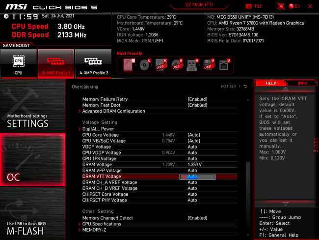Take a screenshot with the F12 camera icon
The height and width of the screenshot is (240, 319).
pyautogui.click(x=248, y=6)
